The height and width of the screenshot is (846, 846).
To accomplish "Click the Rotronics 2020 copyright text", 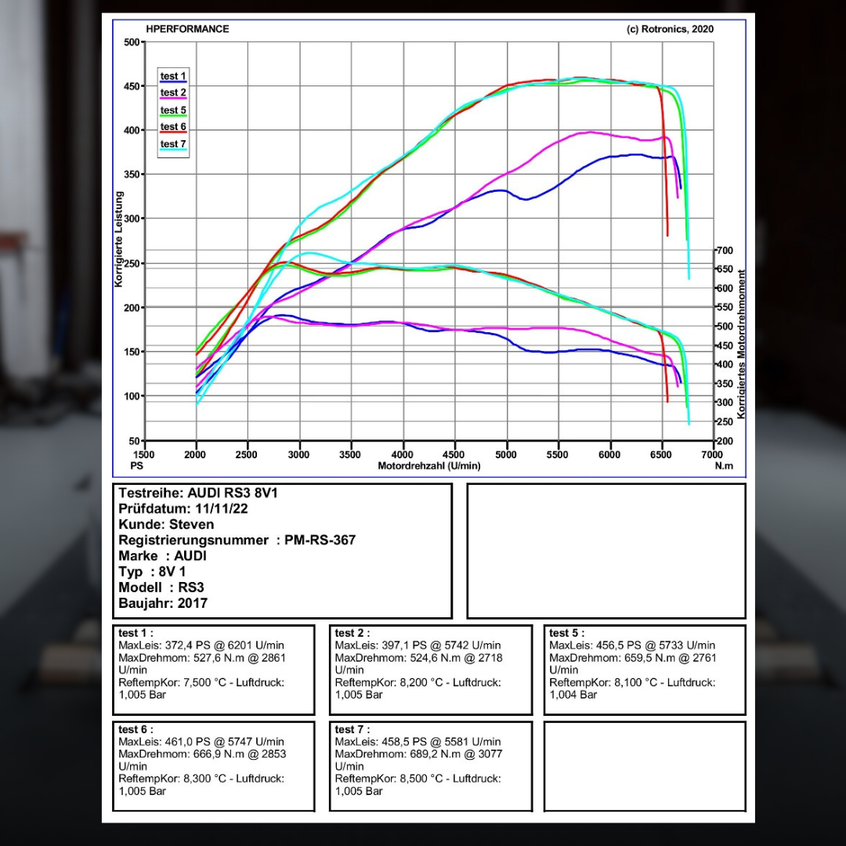I will [670, 29].
